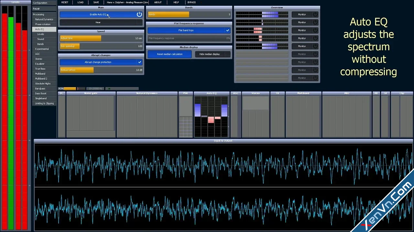Screen dimensions: 414x232
Task: Click the Input & Output waveform display
Action: tap(223, 187)
